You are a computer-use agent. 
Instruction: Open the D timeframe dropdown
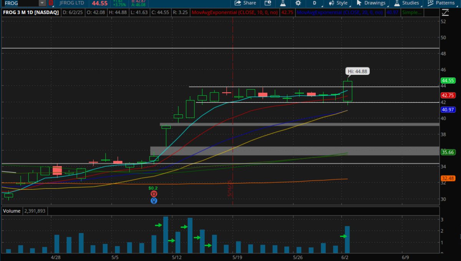(x=314, y=3)
